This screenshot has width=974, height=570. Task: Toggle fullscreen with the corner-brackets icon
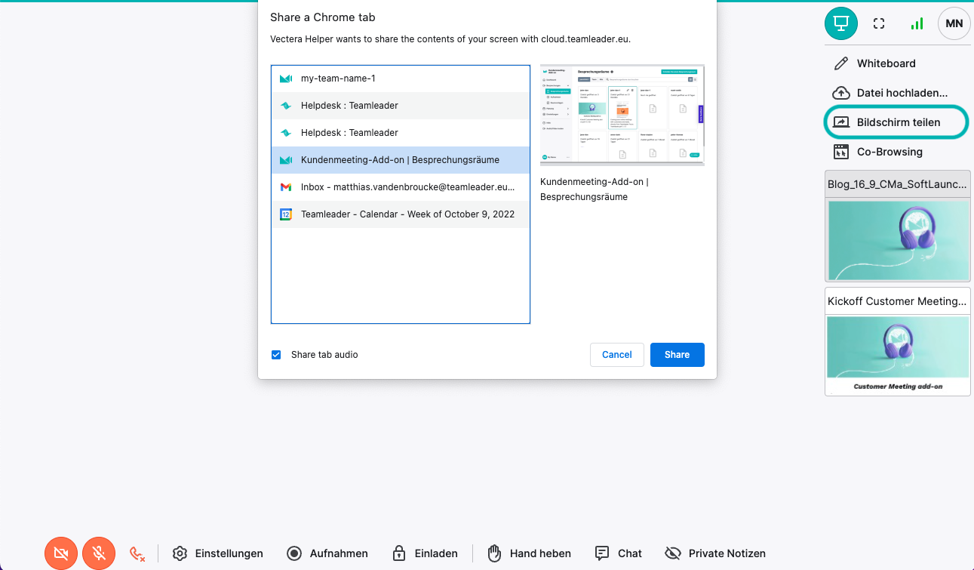tap(879, 23)
